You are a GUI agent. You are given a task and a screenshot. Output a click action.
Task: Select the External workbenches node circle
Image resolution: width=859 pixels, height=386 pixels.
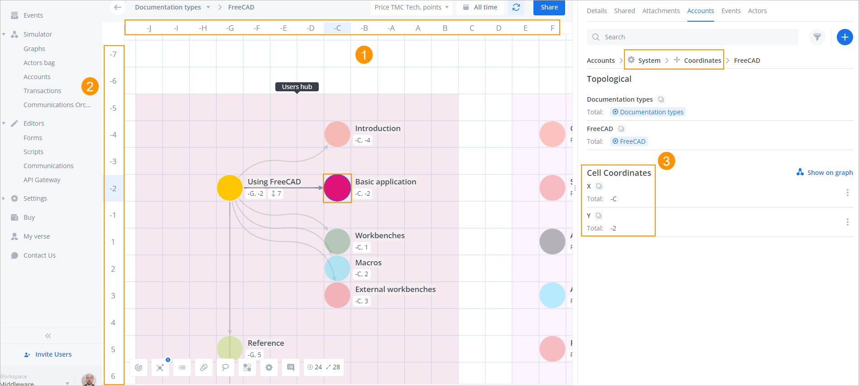[337, 295]
